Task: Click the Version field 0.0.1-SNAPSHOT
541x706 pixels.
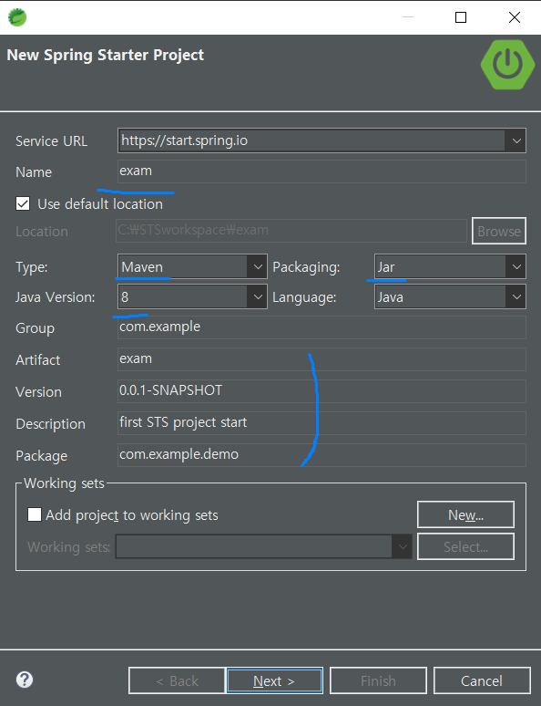Action: pyautogui.click(x=322, y=391)
